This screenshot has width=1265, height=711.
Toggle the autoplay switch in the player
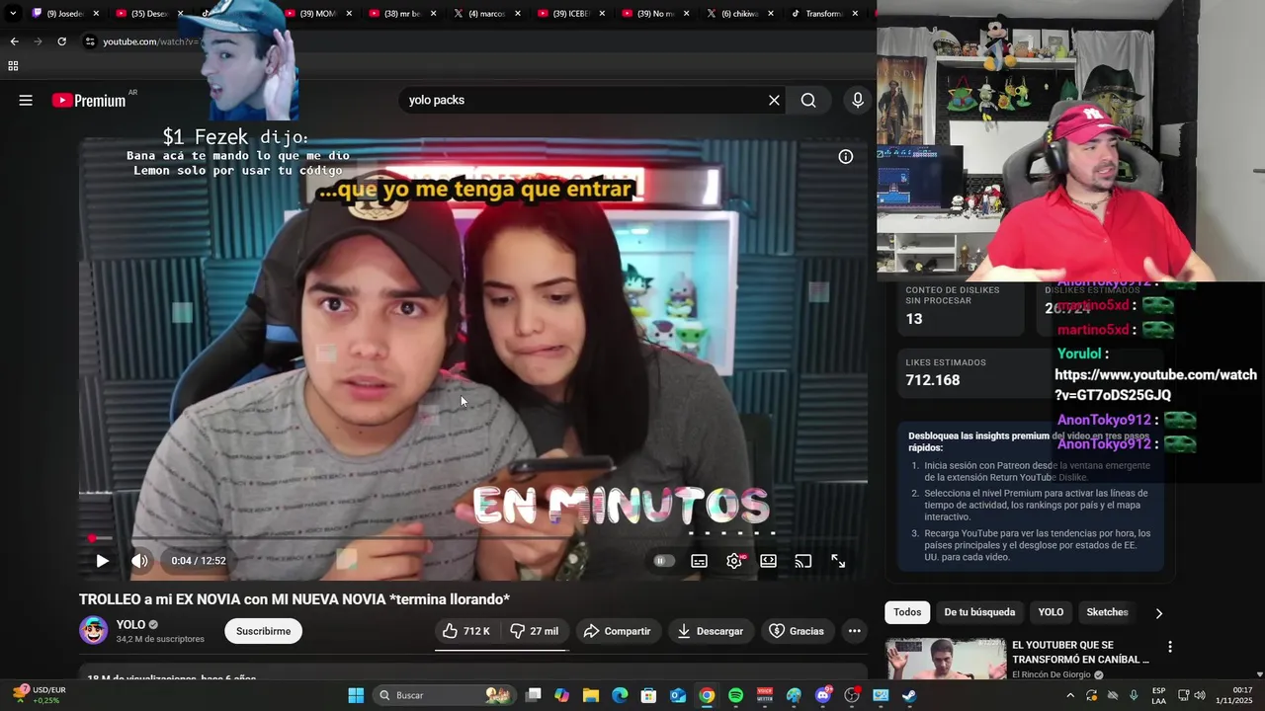[x=663, y=561]
